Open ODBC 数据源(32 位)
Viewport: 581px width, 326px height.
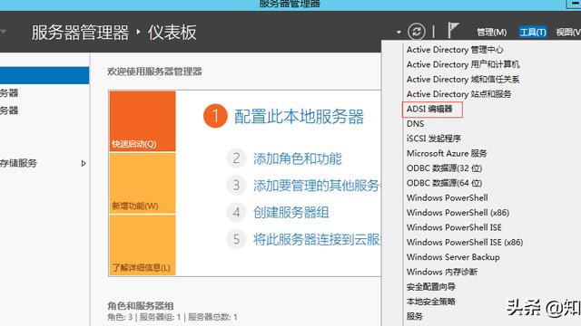click(x=444, y=168)
